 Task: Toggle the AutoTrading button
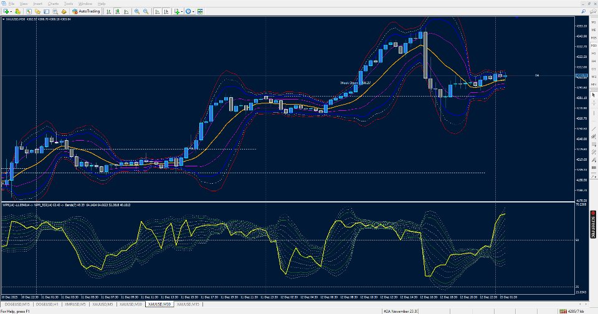(86, 11)
